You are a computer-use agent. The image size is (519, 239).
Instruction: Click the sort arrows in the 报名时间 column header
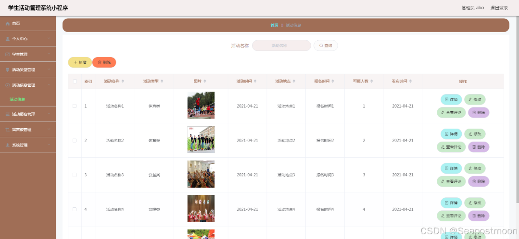tap(333, 81)
